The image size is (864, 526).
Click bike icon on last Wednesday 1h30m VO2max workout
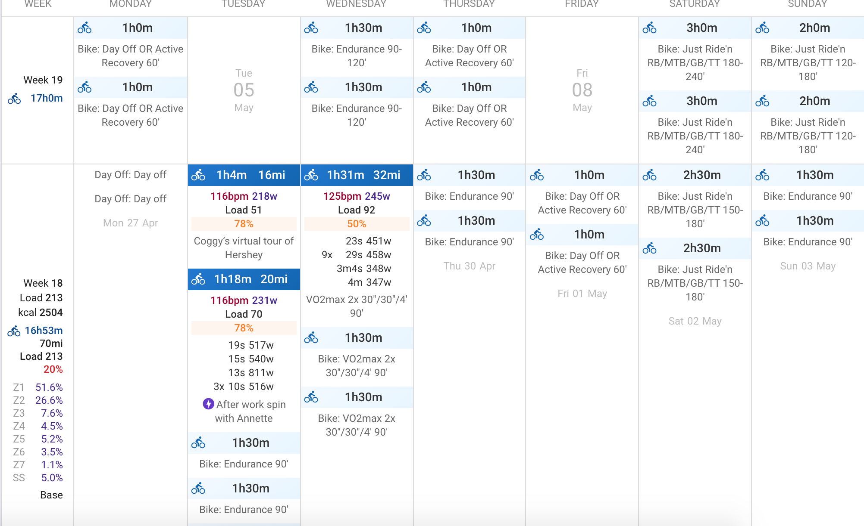tap(311, 397)
